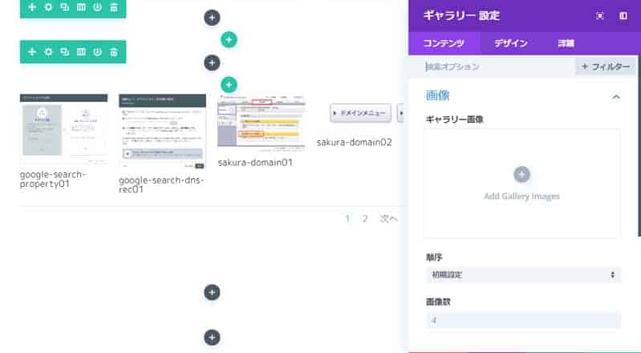Switch to the 詳細 tab
This screenshot has width=641, height=353.
tap(566, 43)
